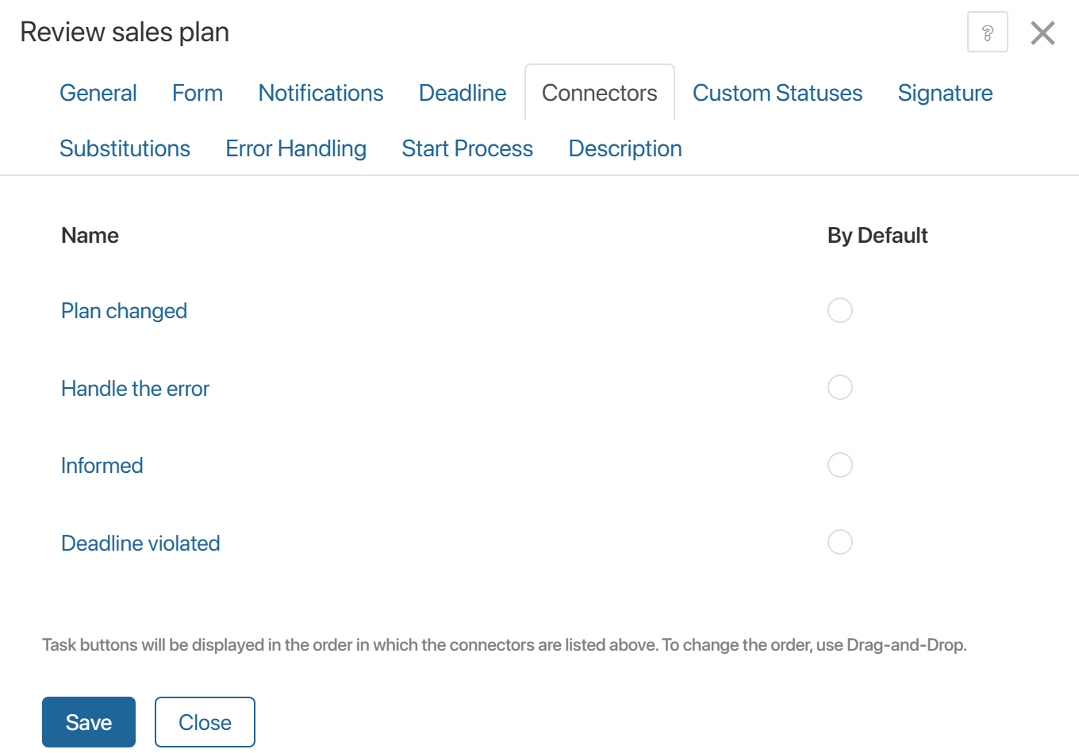Open the Plan changed connector link
Viewport: 1079px width, 753px height.
(124, 311)
